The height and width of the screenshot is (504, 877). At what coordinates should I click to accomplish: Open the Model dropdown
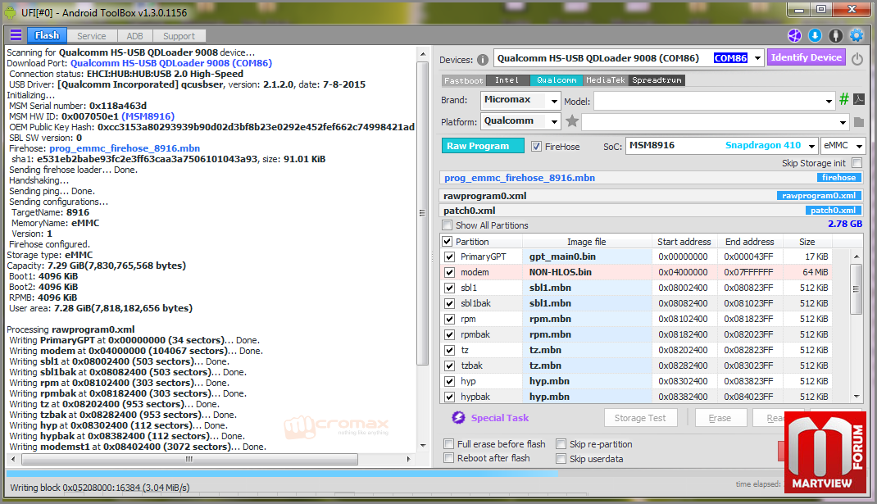click(829, 102)
